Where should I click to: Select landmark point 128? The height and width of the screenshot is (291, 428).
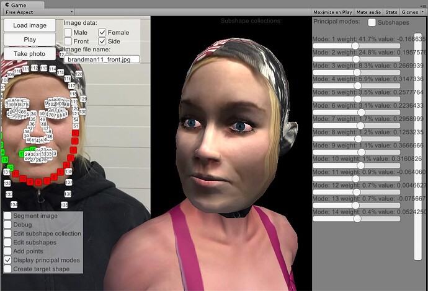point(79,74)
